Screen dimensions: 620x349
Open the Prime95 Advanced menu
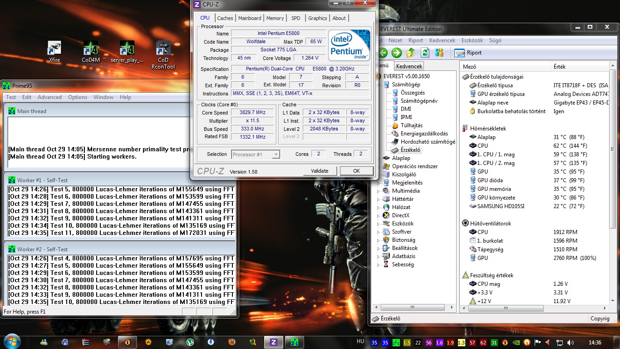click(49, 97)
